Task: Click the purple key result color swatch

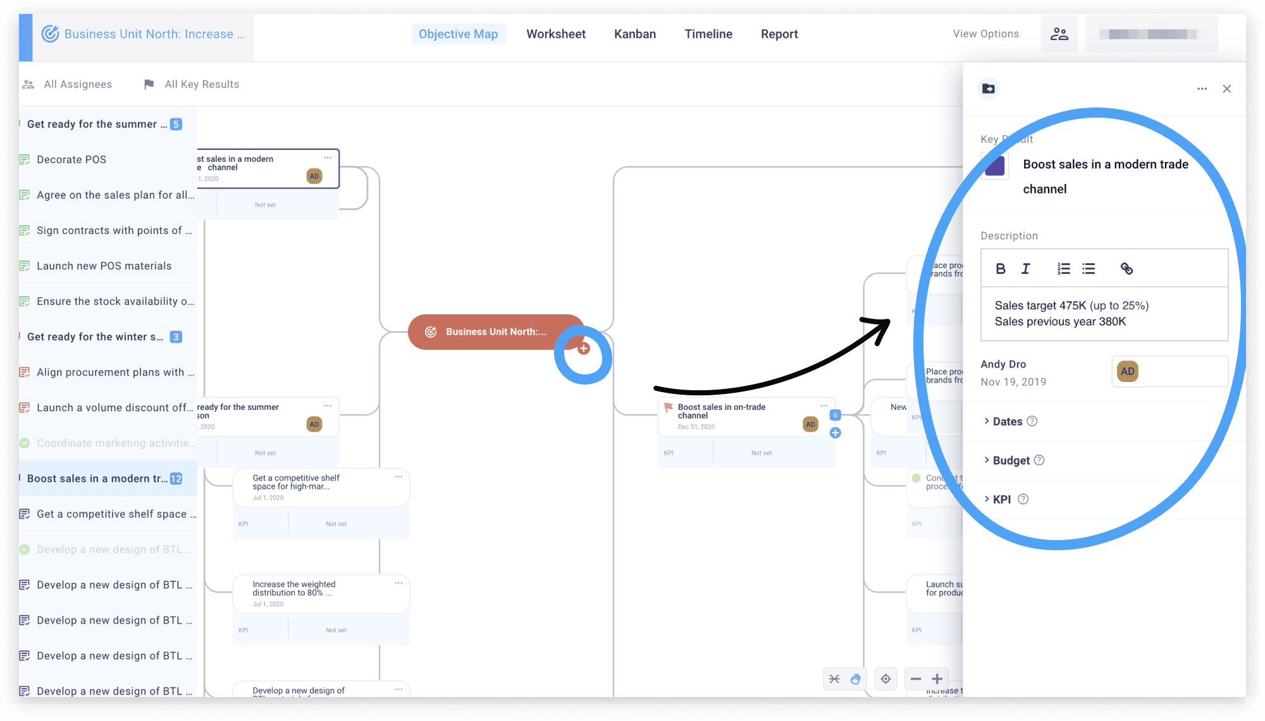Action: 995,166
